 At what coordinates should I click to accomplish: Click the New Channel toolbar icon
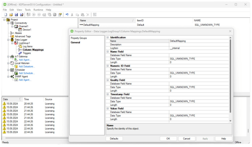28,15
